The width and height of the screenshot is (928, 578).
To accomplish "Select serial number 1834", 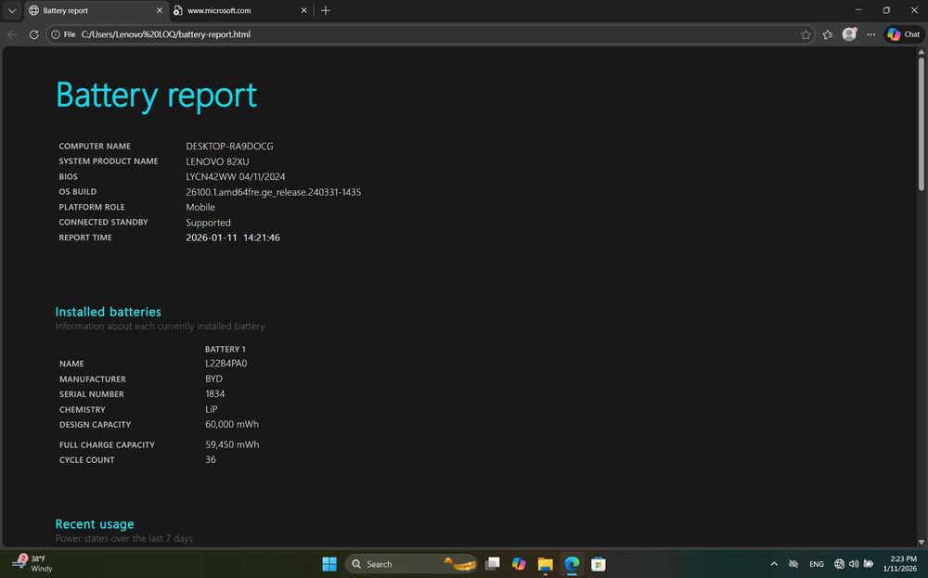I will click(x=215, y=394).
